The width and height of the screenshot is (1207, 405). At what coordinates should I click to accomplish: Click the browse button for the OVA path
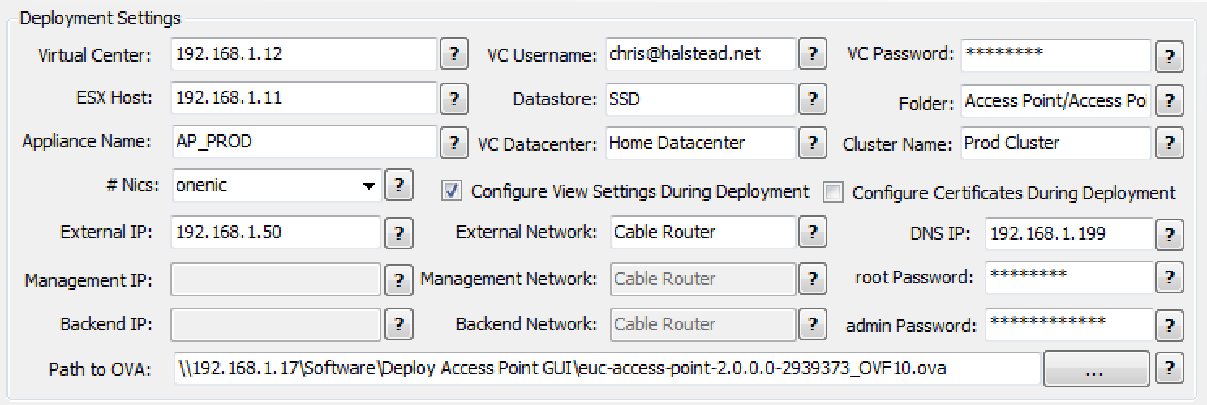pyautogui.click(x=1096, y=369)
